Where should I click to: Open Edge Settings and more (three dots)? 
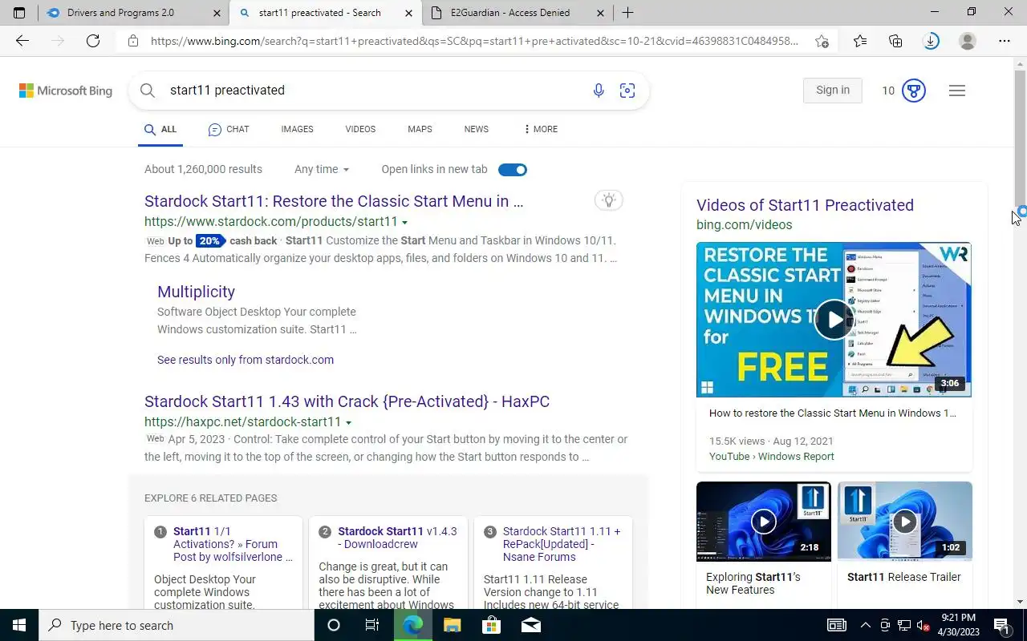coord(1005,41)
